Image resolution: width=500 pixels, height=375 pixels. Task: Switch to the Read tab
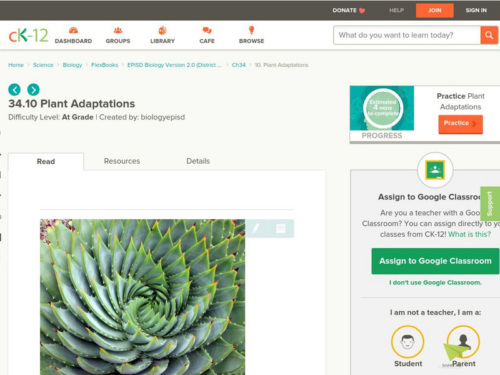pyautogui.click(x=46, y=161)
